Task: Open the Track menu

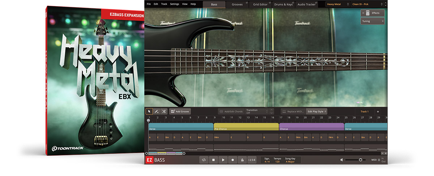Action: (164, 4)
